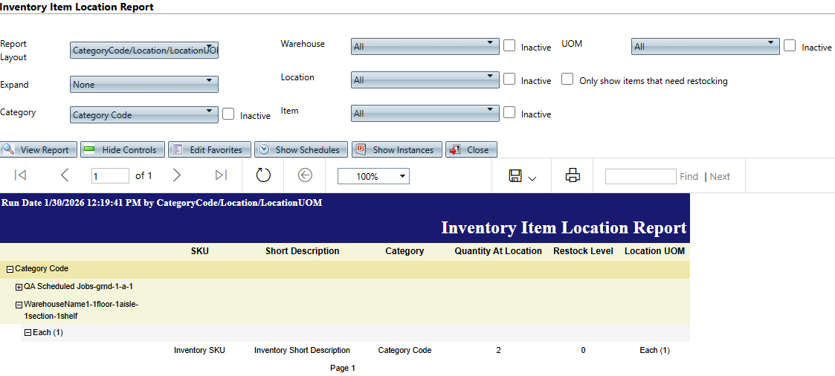This screenshot has width=835, height=376.
Task: Click the Show Schedules button
Action: click(x=300, y=149)
